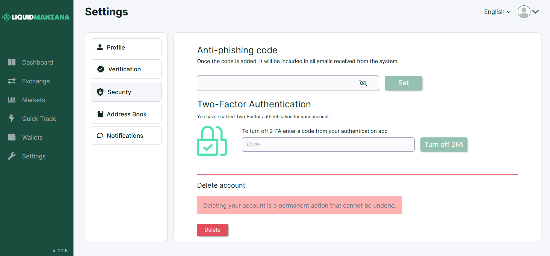Click the Dashboard grid icon
The width and height of the screenshot is (550, 256).
[12, 62]
